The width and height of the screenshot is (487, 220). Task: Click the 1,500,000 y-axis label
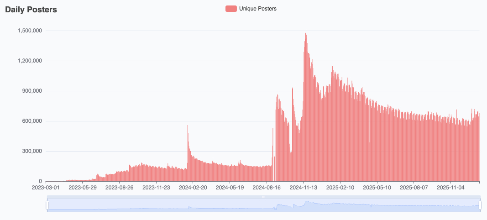(30, 31)
